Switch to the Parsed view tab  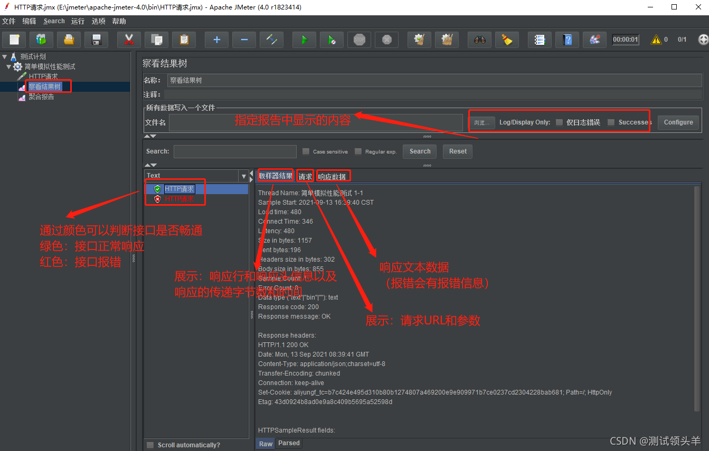[289, 443]
